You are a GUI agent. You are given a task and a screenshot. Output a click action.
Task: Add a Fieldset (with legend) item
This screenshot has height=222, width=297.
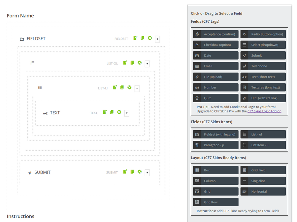216,135
